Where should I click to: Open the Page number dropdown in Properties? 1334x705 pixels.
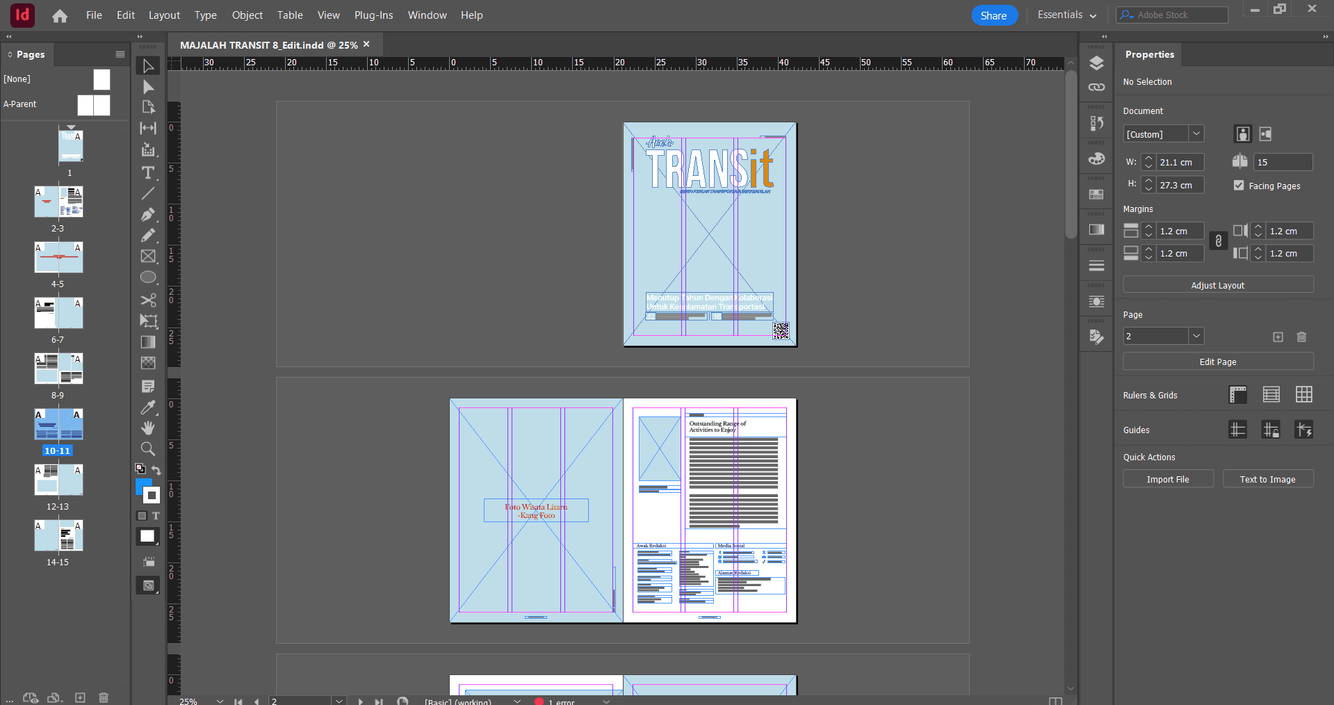click(x=1196, y=336)
